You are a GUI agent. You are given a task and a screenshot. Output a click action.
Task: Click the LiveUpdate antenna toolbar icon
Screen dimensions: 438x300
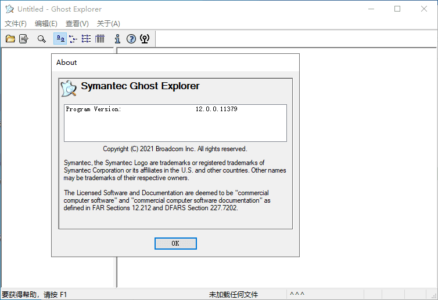point(145,39)
